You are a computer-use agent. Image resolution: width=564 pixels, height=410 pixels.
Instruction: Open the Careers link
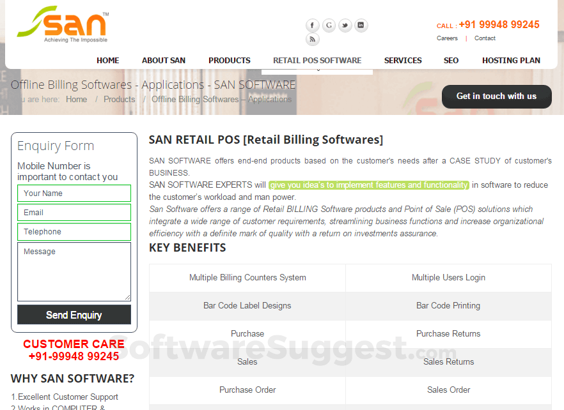[x=447, y=38]
